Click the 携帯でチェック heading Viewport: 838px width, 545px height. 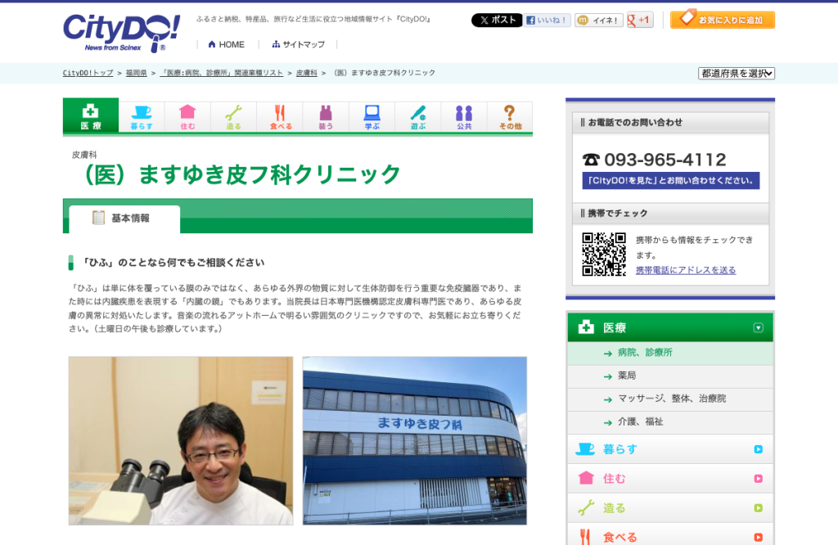[617, 214]
